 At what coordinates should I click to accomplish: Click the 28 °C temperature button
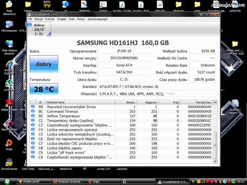(x=44, y=89)
